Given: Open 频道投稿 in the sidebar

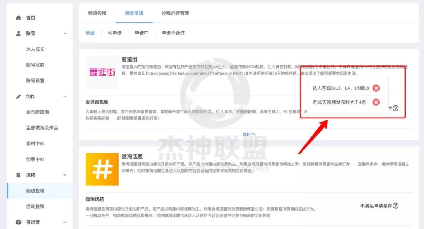Looking at the screenshot, I should [x=35, y=191].
